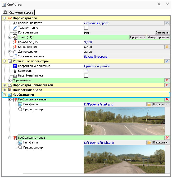The width and height of the screenshot is (172, 178).
Task: Click the Категория value III
Action: point(86,71)
